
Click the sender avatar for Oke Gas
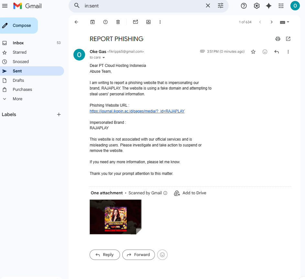(x=79, y=55)
